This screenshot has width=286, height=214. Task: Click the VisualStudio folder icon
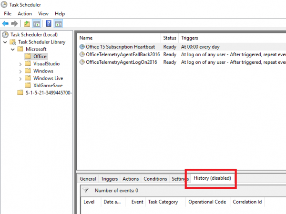pyautogui.click(x=28, y=63)
